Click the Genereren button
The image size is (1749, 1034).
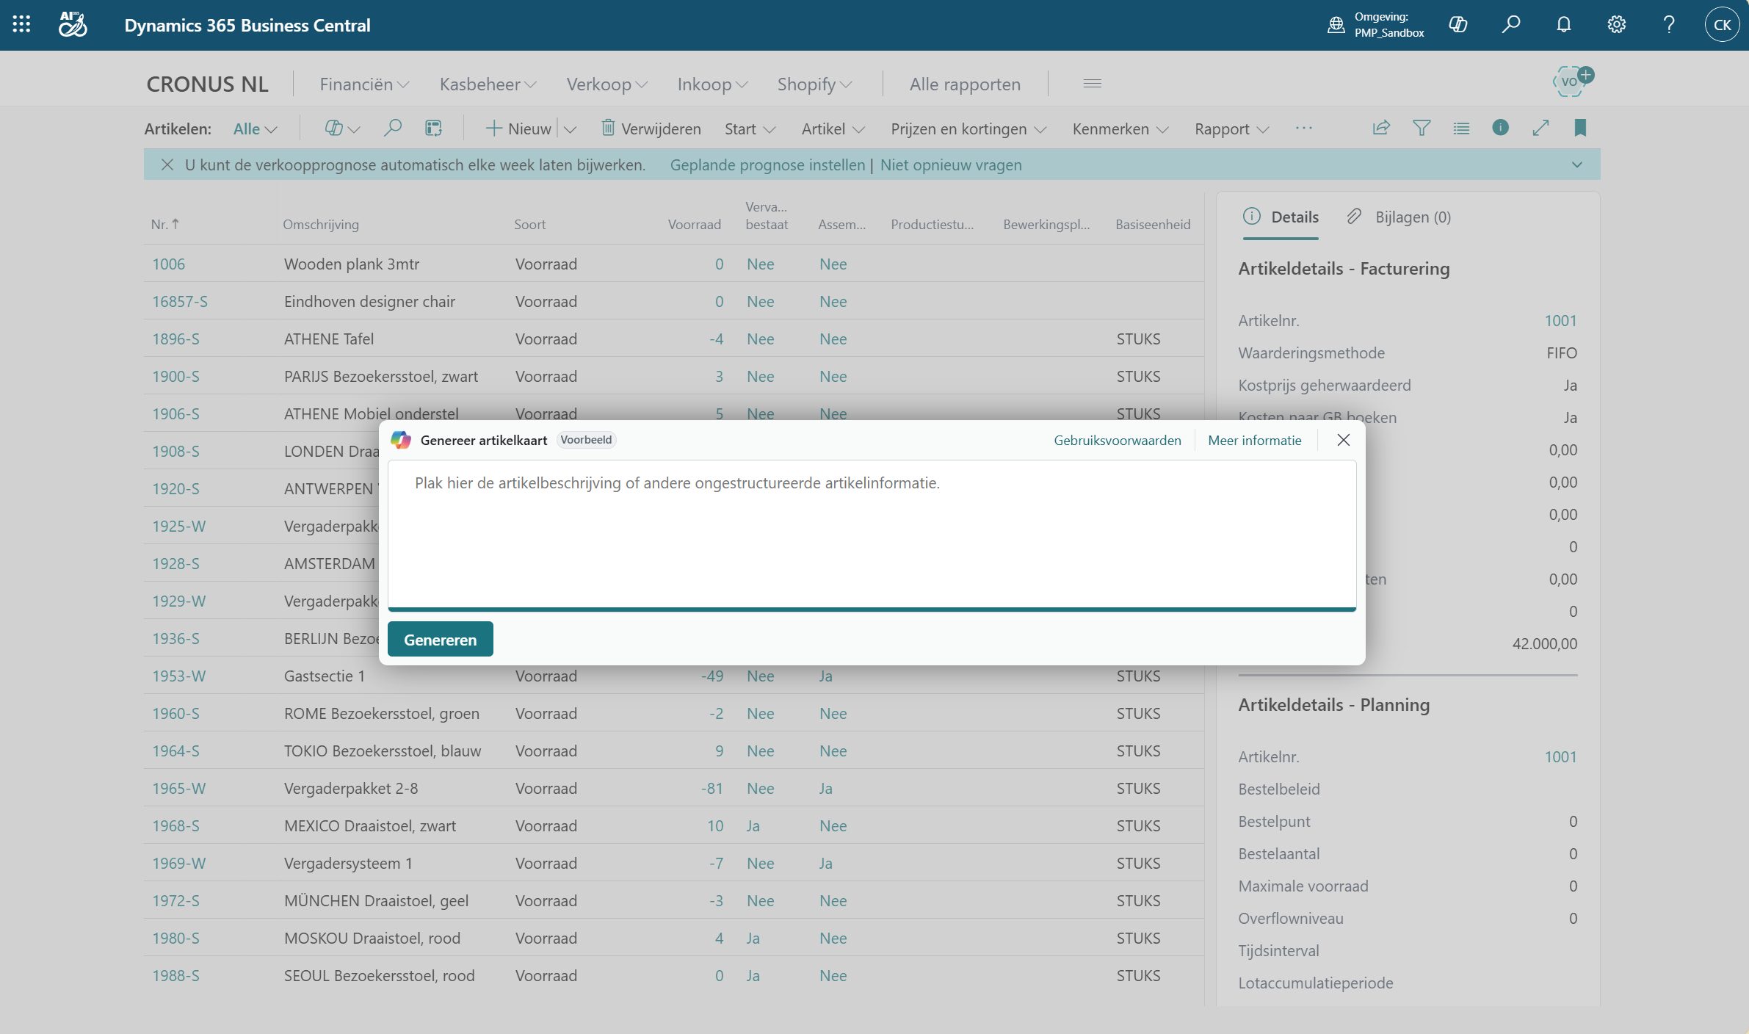440,639
